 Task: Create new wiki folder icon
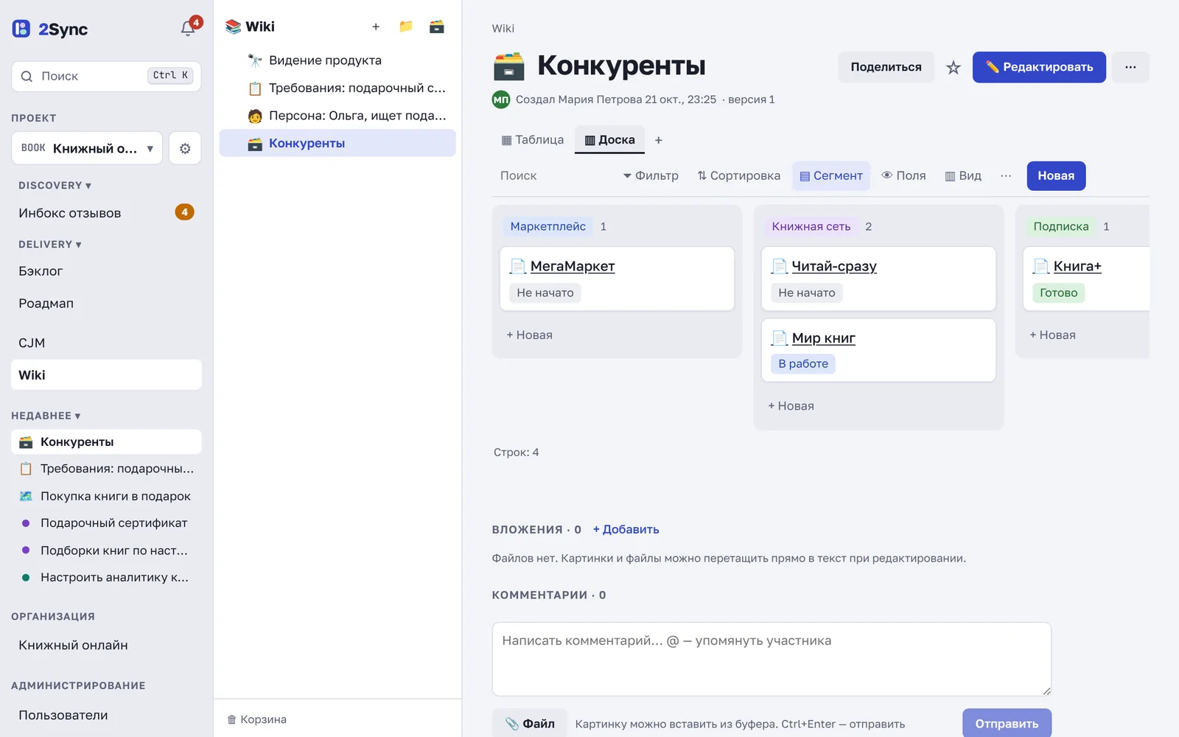pos(406,27)
